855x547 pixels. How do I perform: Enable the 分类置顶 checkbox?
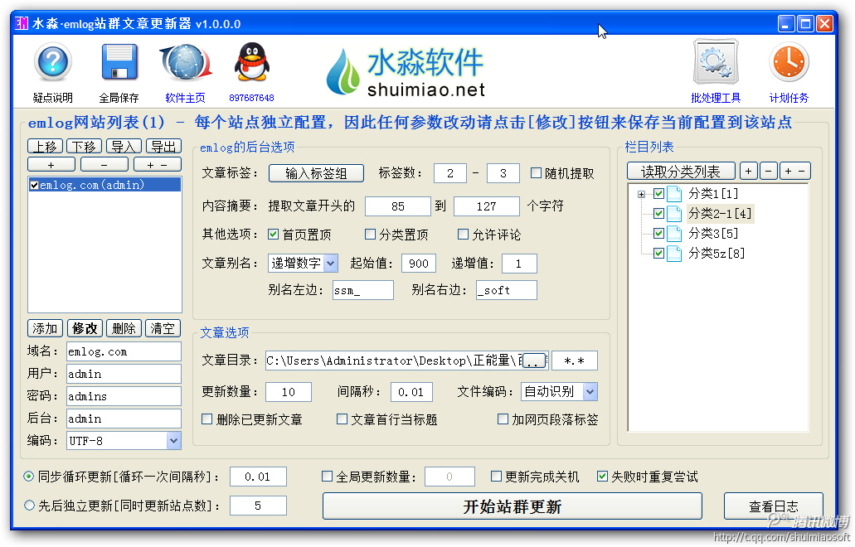point(370,235)
